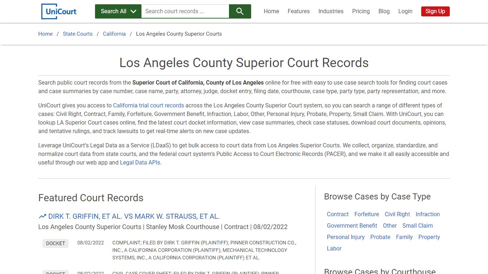Open the Legal Data APIs link
The height and width of the screenshot is (274, 488).
(x=140, y=163)
